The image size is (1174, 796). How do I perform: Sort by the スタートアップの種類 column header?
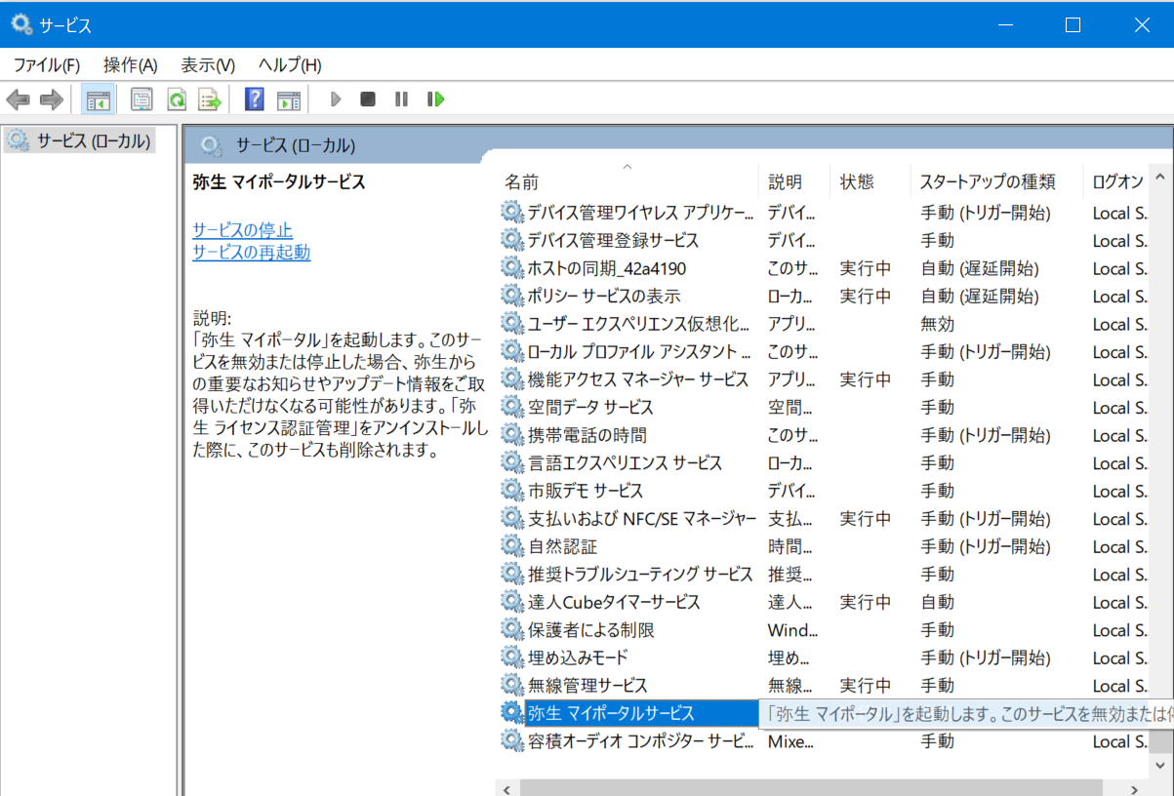[x=988, y=182]
